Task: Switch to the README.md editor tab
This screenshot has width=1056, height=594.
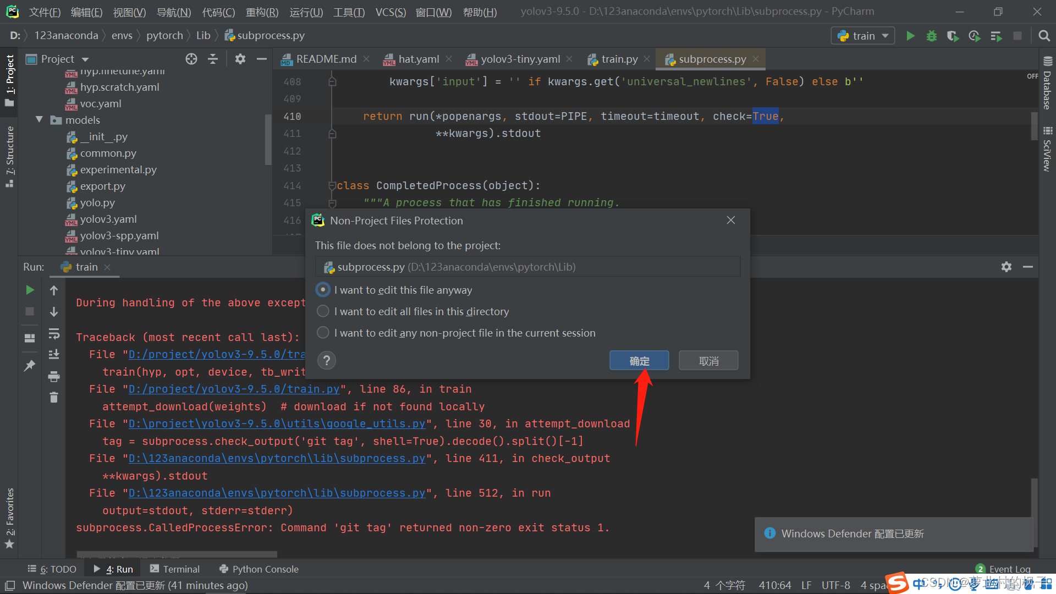Action: (x=326, y=59)
